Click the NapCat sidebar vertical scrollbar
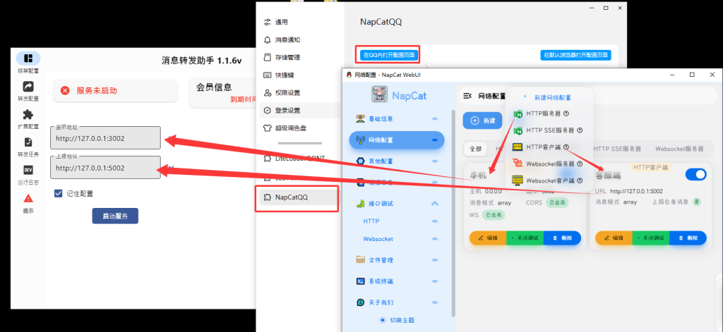 (x=453, y=213)
